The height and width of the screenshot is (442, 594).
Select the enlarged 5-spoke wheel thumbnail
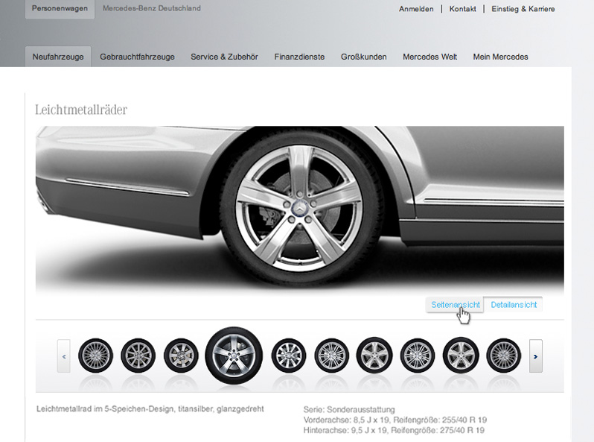tap(234, 356)
